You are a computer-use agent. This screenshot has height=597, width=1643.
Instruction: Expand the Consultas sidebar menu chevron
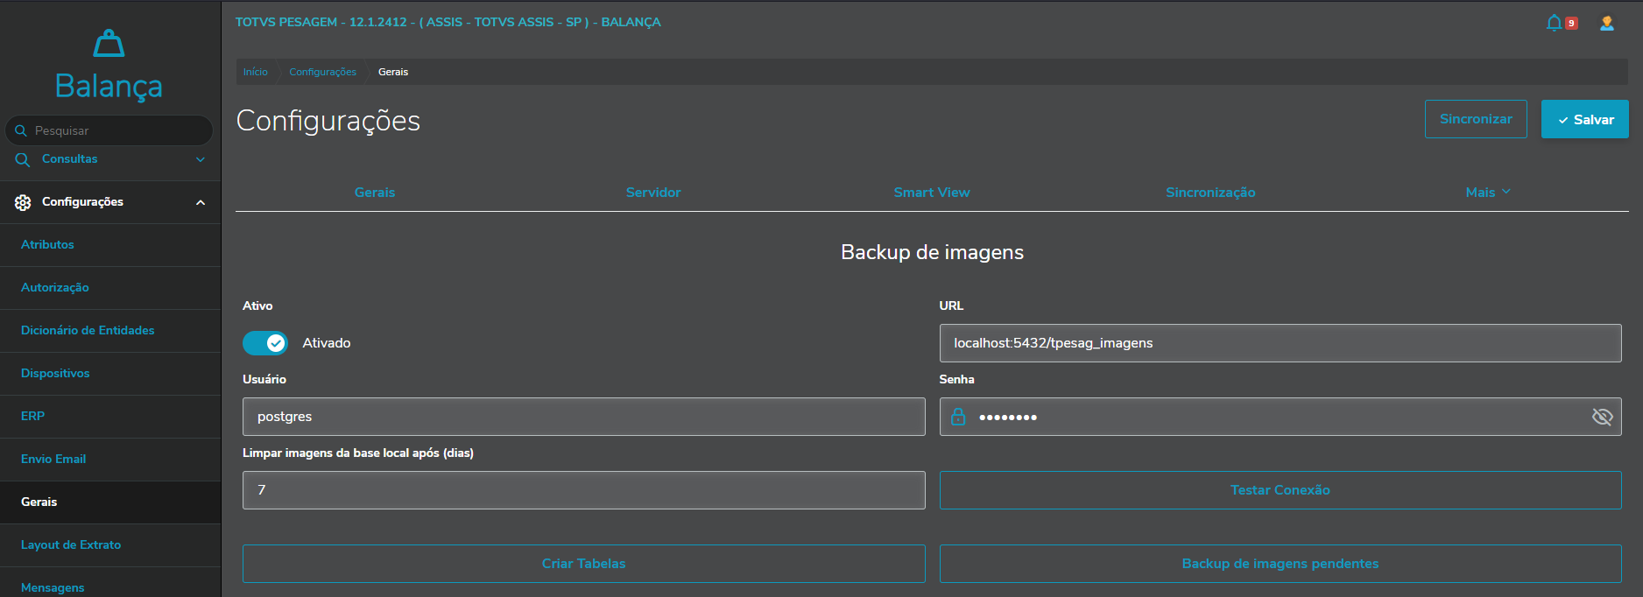pos(201,159)
